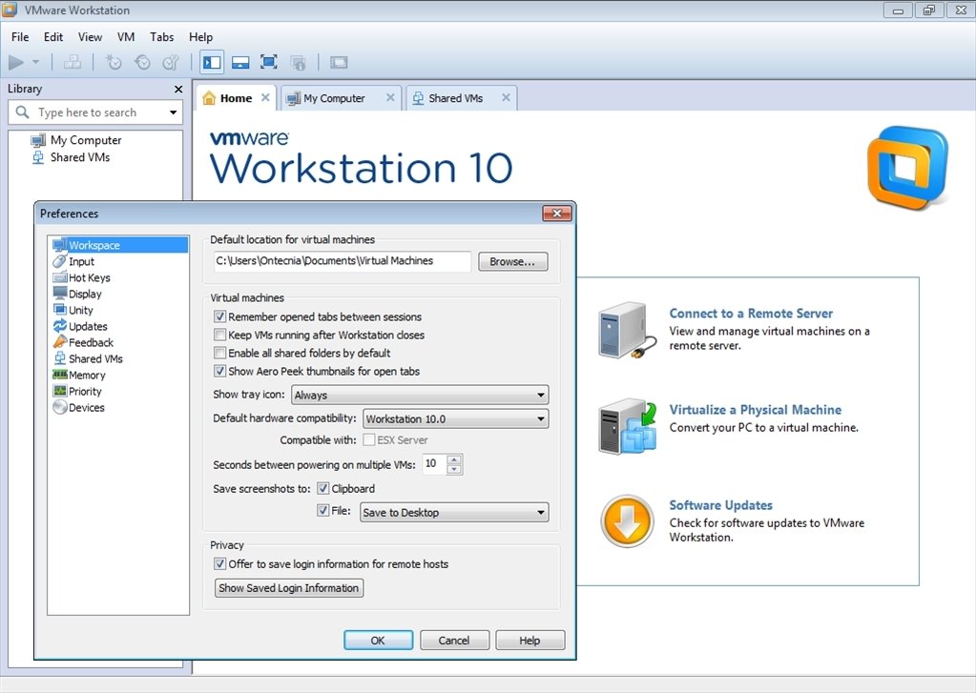Open the Connect to a Remote Server link
The width and height of the screenshot is (976, 693).
[751, 313]
